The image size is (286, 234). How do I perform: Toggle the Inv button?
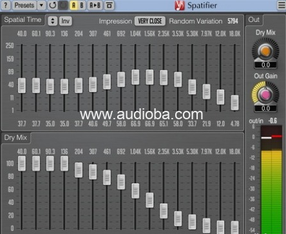click(65, 21)
